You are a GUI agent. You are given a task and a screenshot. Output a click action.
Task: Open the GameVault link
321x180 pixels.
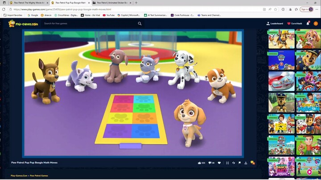click(295, 24)
